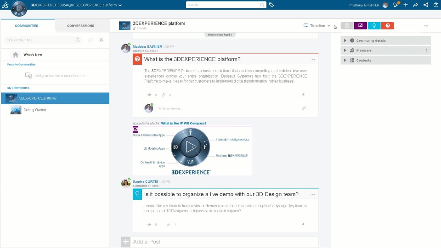The width and height of the screenshot is (441, 248).
Task: Click Mathieu GASNIER profile avatar in header
Action: click(385, 5)
